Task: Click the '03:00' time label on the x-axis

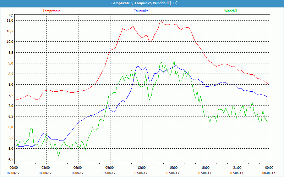Action: [x=47, y=168]
